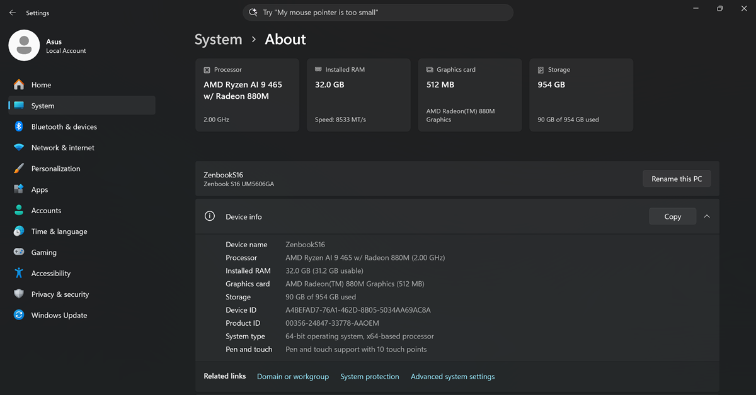Open Domain or workgroup link
Screen dimensions: 756x395
click(x=293, y=377)
